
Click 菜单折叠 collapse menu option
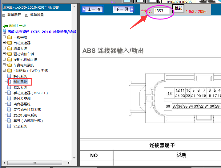37,15
